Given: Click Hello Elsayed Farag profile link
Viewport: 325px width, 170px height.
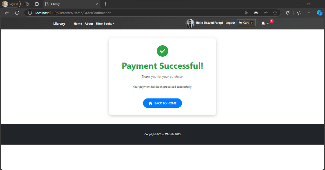Looking at the screenshot, I should 209,23.
